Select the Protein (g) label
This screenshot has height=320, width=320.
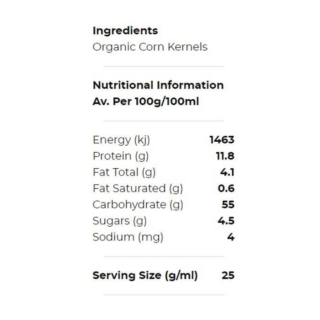click(x=121, y=156)
